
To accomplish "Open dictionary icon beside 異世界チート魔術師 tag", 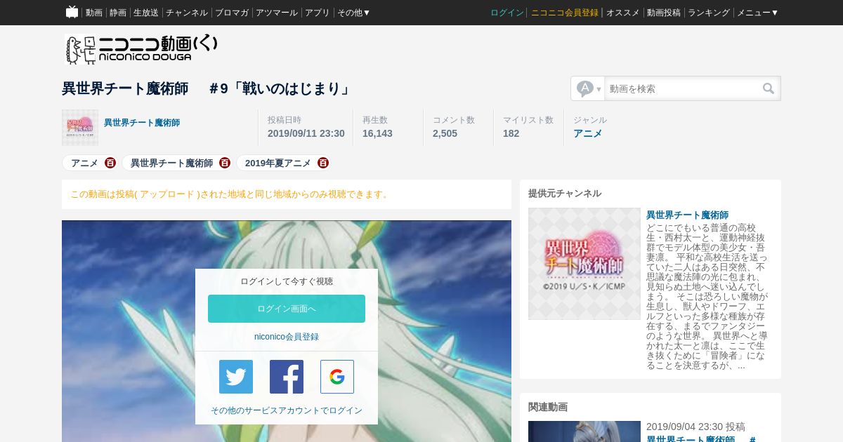I will [x=225, y=163].
